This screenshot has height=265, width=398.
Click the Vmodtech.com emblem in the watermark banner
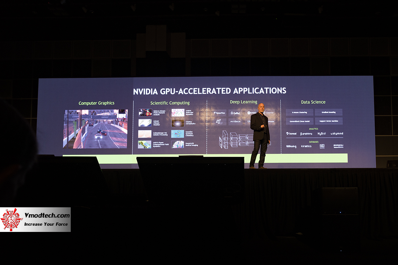11,219
